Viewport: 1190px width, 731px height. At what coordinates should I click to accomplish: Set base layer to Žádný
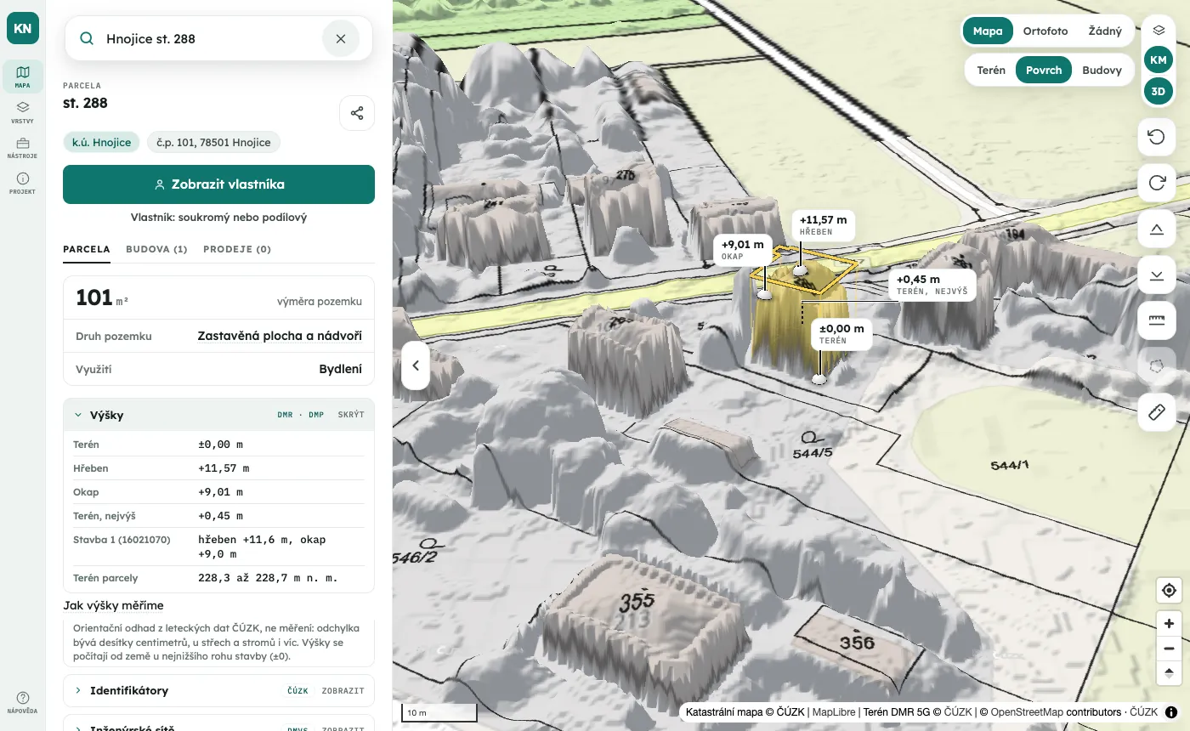pos(1105,31)
